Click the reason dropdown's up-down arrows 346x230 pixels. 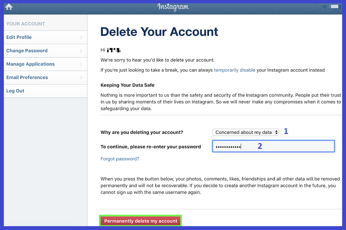pos(276,132)
